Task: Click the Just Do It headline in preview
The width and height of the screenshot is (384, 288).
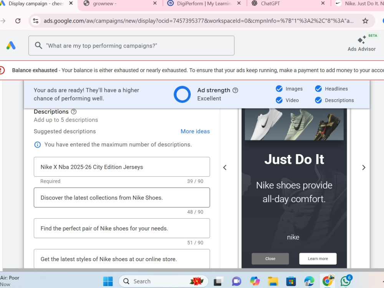Action: (294, 160)
